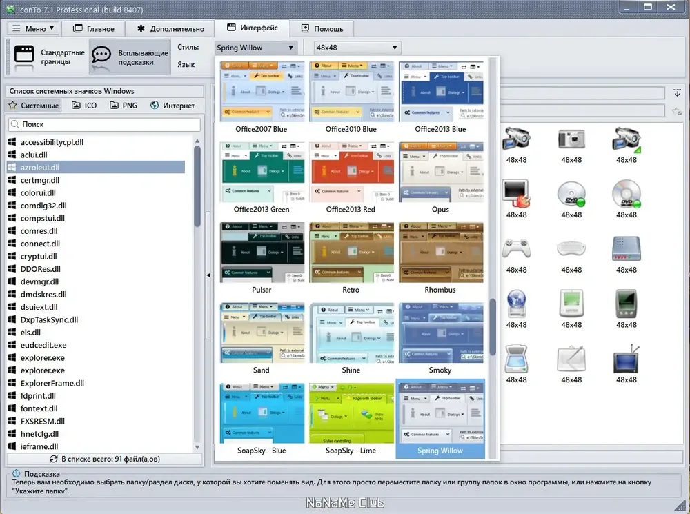Expand the 48x48 size dropdown
This screenshot has height=514, width=690.
click(357, 48)
